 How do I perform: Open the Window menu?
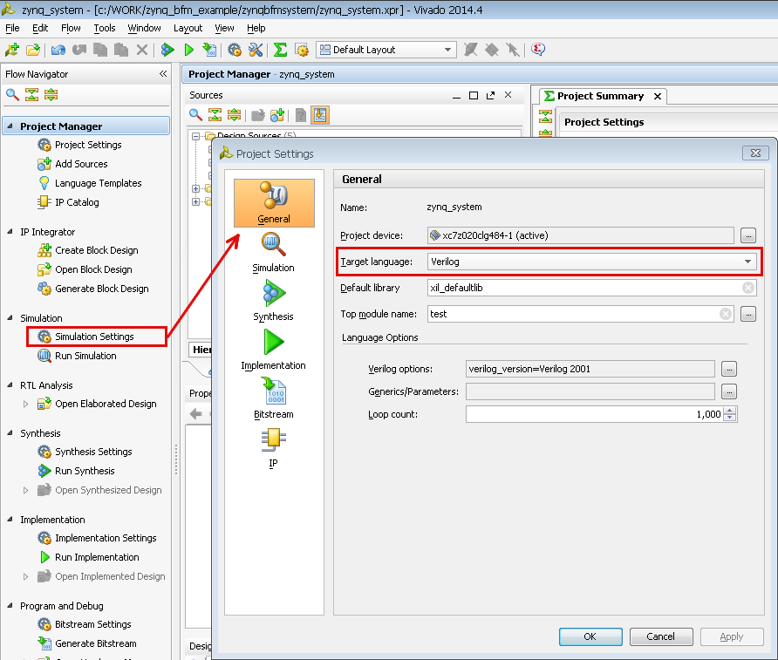tap(144, 28)
